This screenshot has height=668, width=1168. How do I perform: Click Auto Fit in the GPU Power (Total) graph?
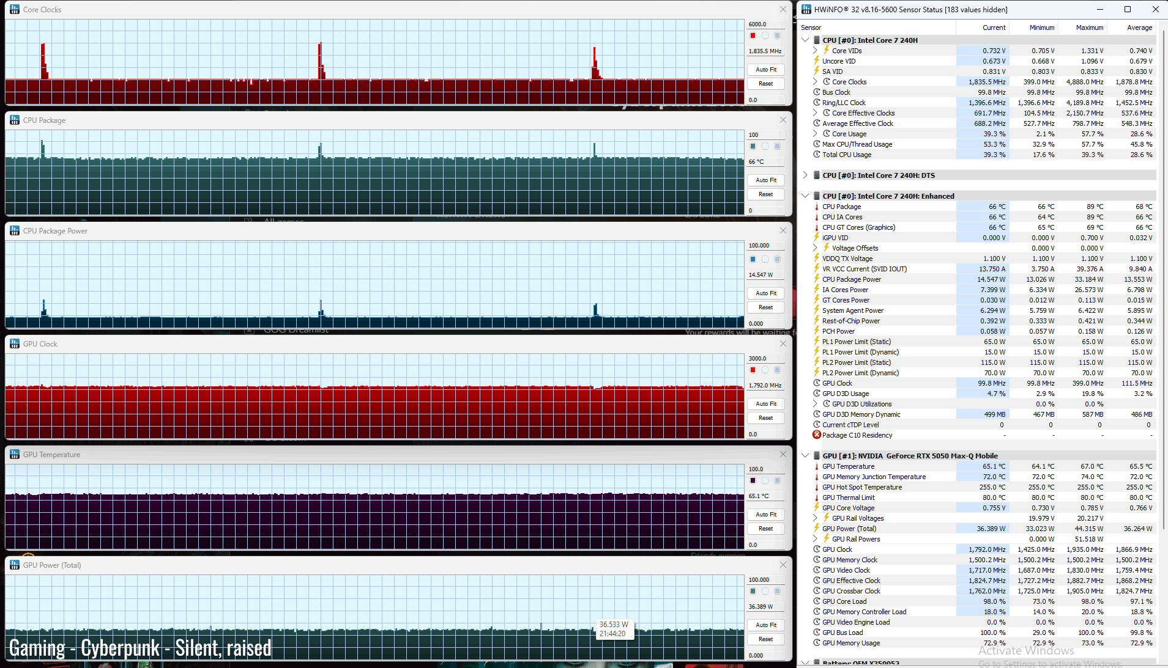pos(765,625)
